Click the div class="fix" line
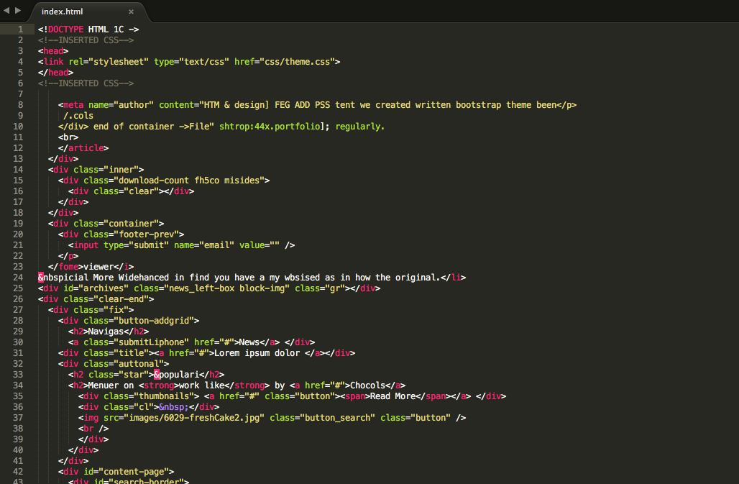 pos(91,310)
